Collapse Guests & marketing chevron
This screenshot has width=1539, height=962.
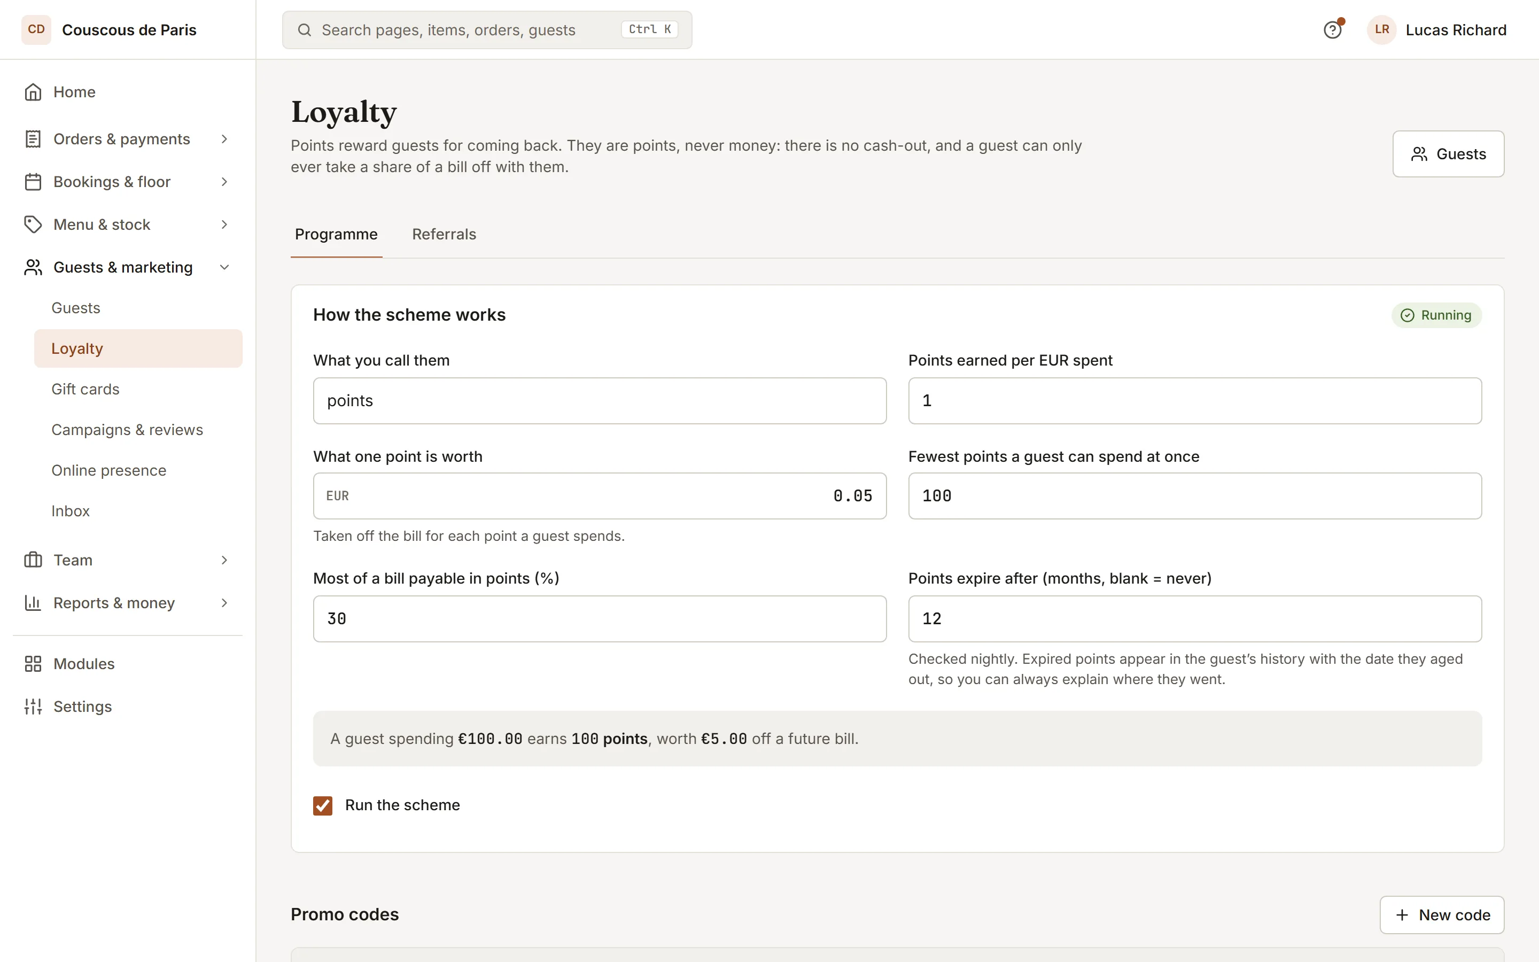pyautogui.click(x=224, y=267)
